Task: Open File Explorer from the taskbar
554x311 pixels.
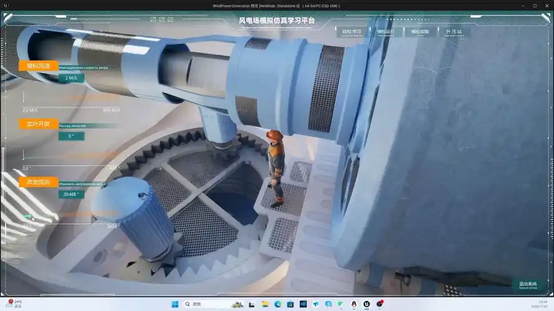Action: click(x=265, y=304)
